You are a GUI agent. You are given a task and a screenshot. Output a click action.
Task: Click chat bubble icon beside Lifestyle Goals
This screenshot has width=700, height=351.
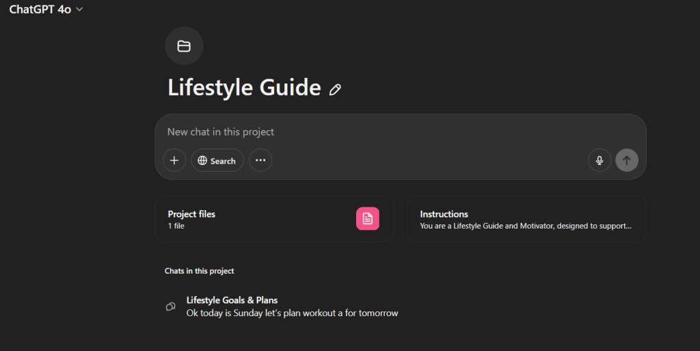tap(170, 307)
